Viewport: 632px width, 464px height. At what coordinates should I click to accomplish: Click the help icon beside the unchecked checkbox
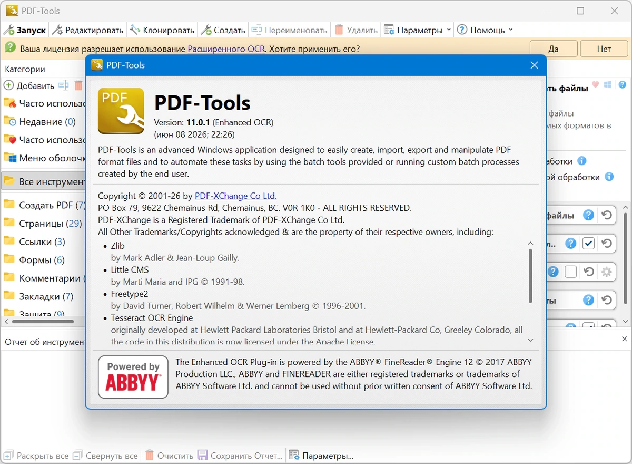click(552, 272)
